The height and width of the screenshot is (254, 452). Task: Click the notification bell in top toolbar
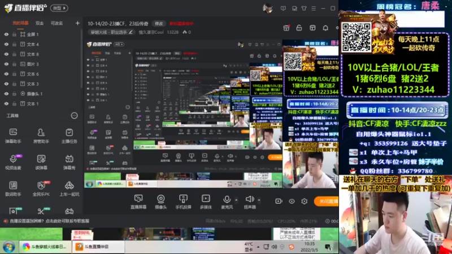click(x=325, y=28)
